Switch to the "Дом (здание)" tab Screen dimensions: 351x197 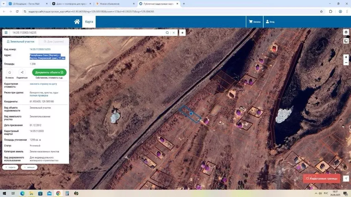pyautogui.click(x=54, y=41)
